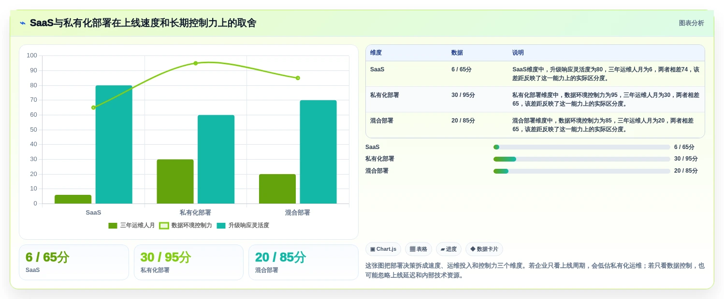Viewport: 724px width, 299px height.
Task: Click the line point above 私有化部署 at 95
Action: coord(196,63)
